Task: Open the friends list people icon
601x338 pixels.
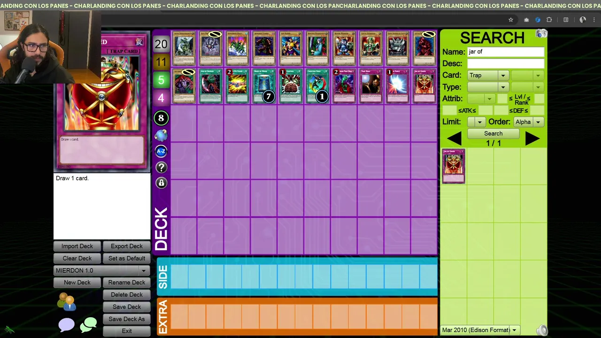Action: click(x=67, y=302)
